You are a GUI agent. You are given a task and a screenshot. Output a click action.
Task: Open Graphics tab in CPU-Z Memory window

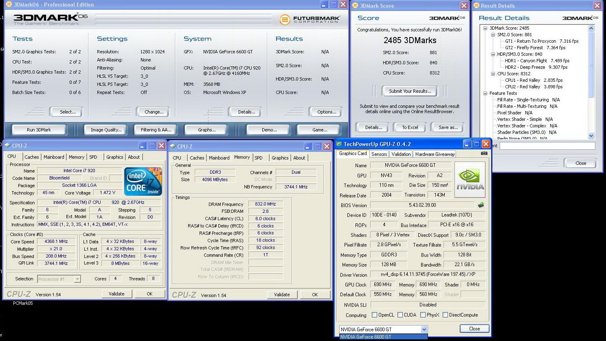[x=280, y=158]
